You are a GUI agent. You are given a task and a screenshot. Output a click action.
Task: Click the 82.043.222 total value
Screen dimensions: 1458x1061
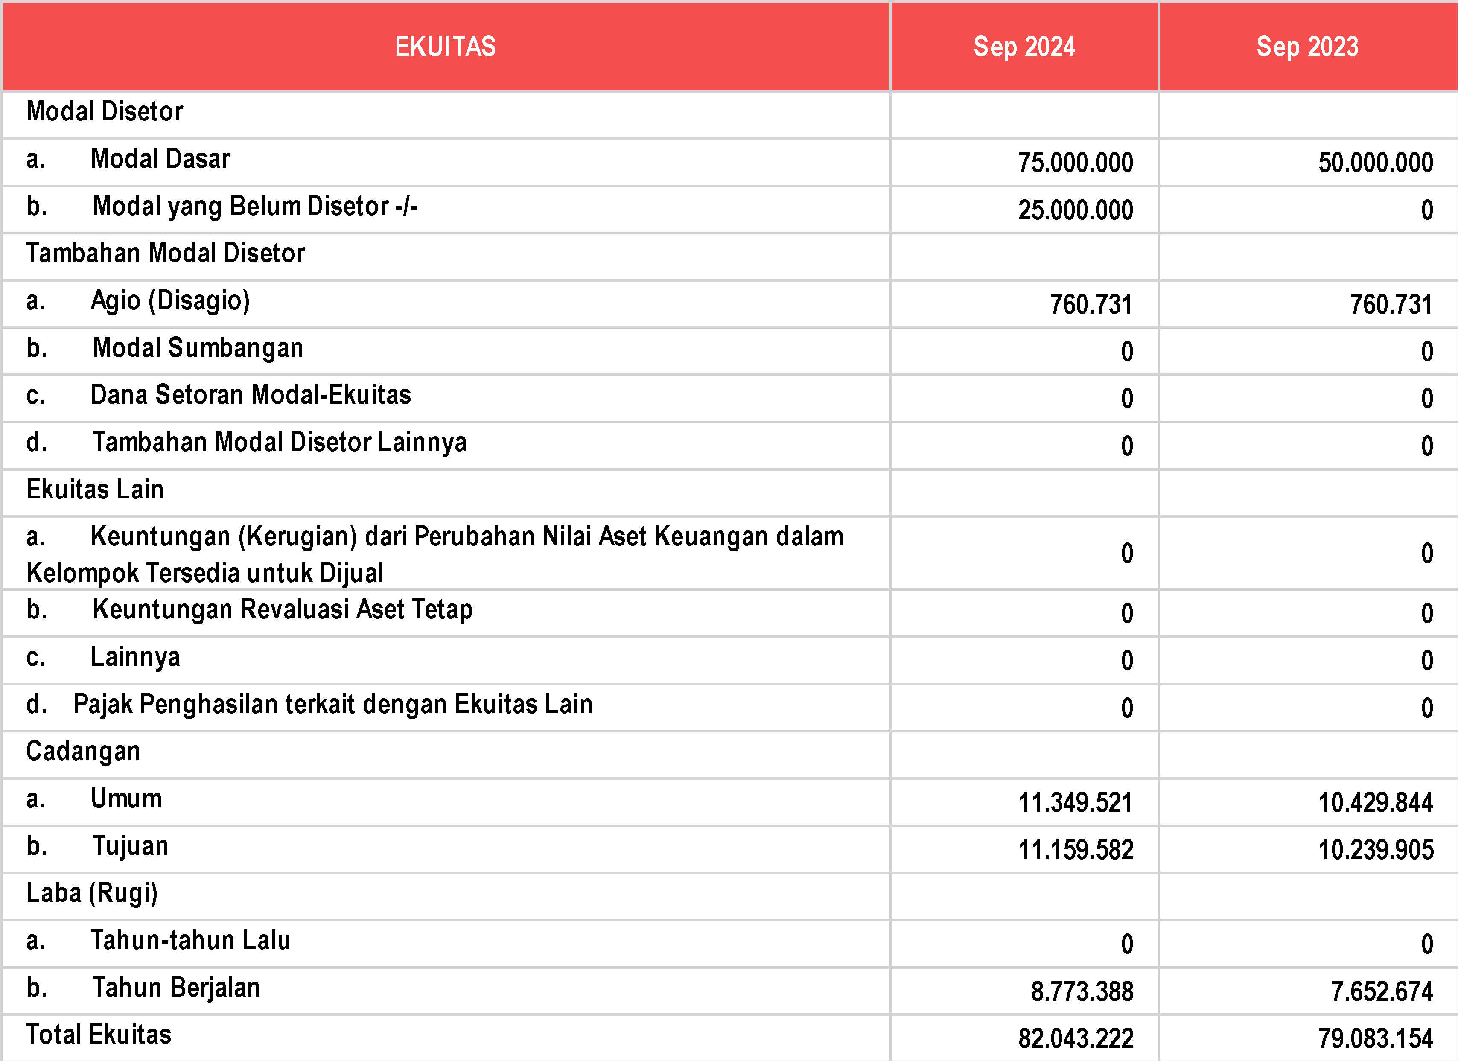pos(1076,1039)
